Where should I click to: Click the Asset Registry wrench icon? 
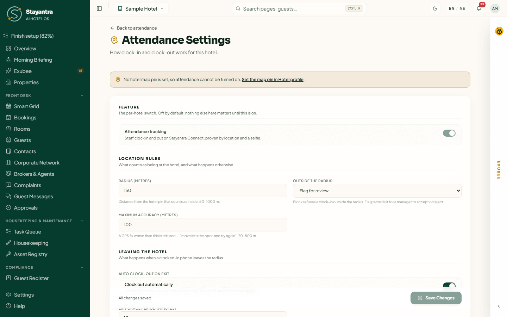(8, 254)
